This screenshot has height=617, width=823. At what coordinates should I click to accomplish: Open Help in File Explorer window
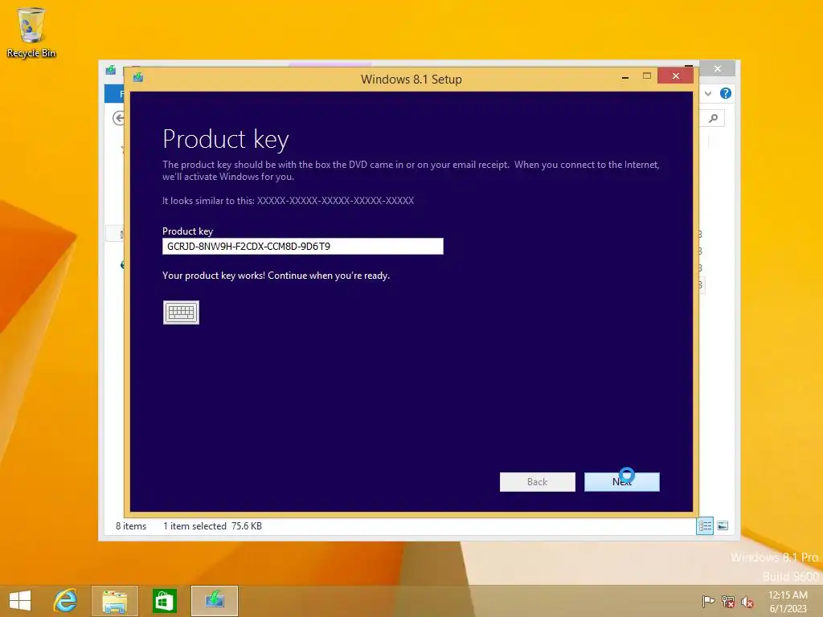tap(726, 93)
